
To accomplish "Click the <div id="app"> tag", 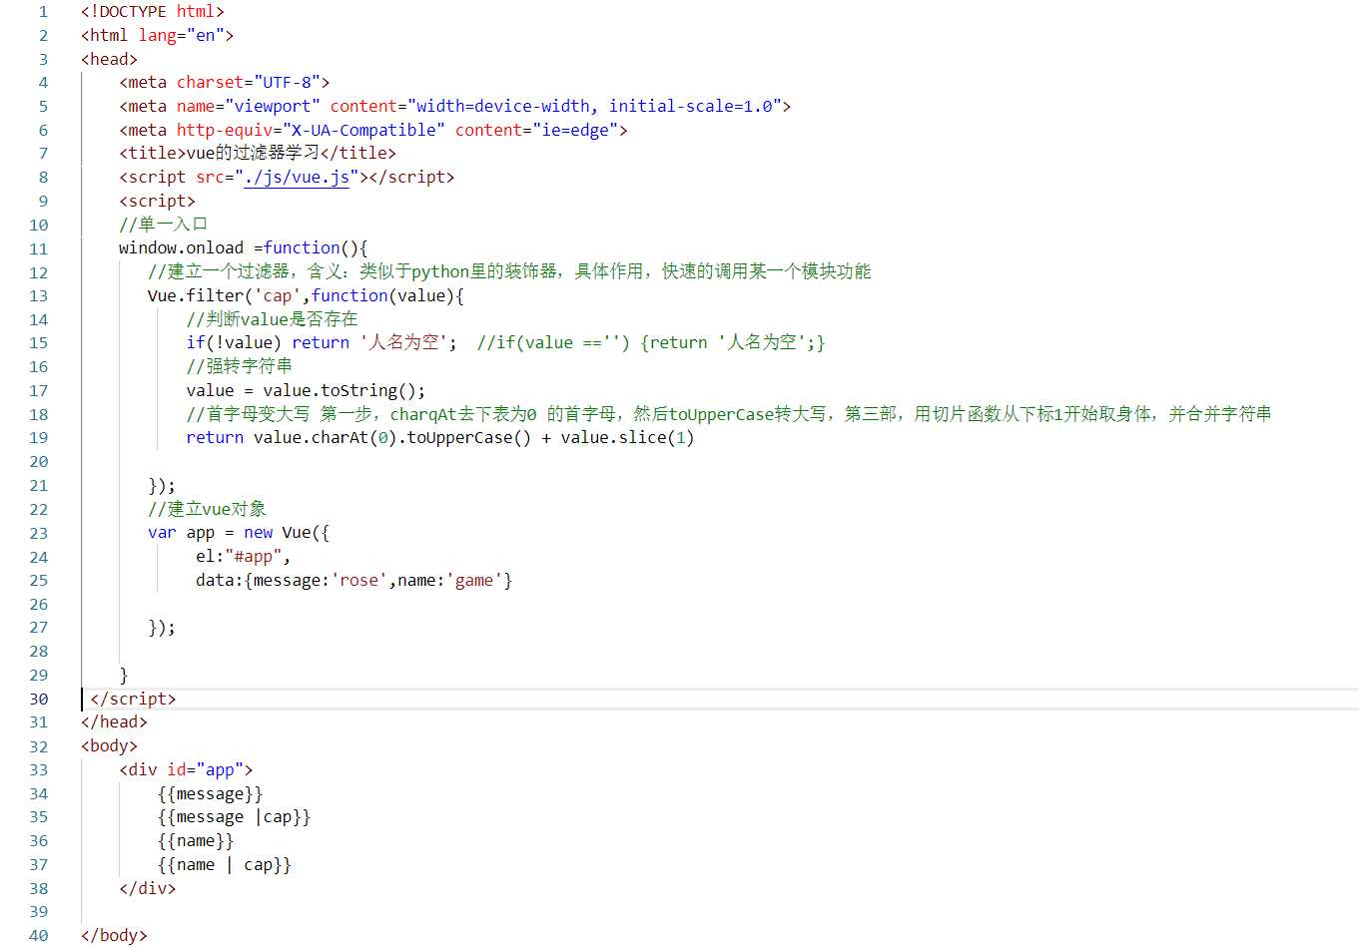I will [x=186, y=769].
